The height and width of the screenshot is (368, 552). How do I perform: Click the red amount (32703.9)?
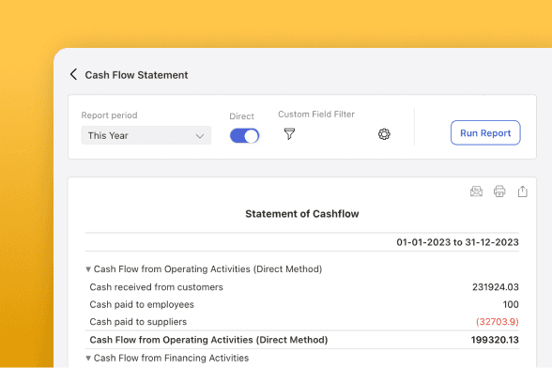point(498,322)
